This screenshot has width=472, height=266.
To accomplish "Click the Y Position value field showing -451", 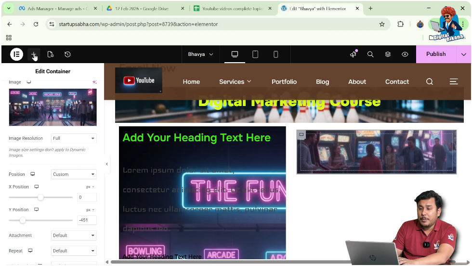I will pyautogui.click(x=87, y=220).
